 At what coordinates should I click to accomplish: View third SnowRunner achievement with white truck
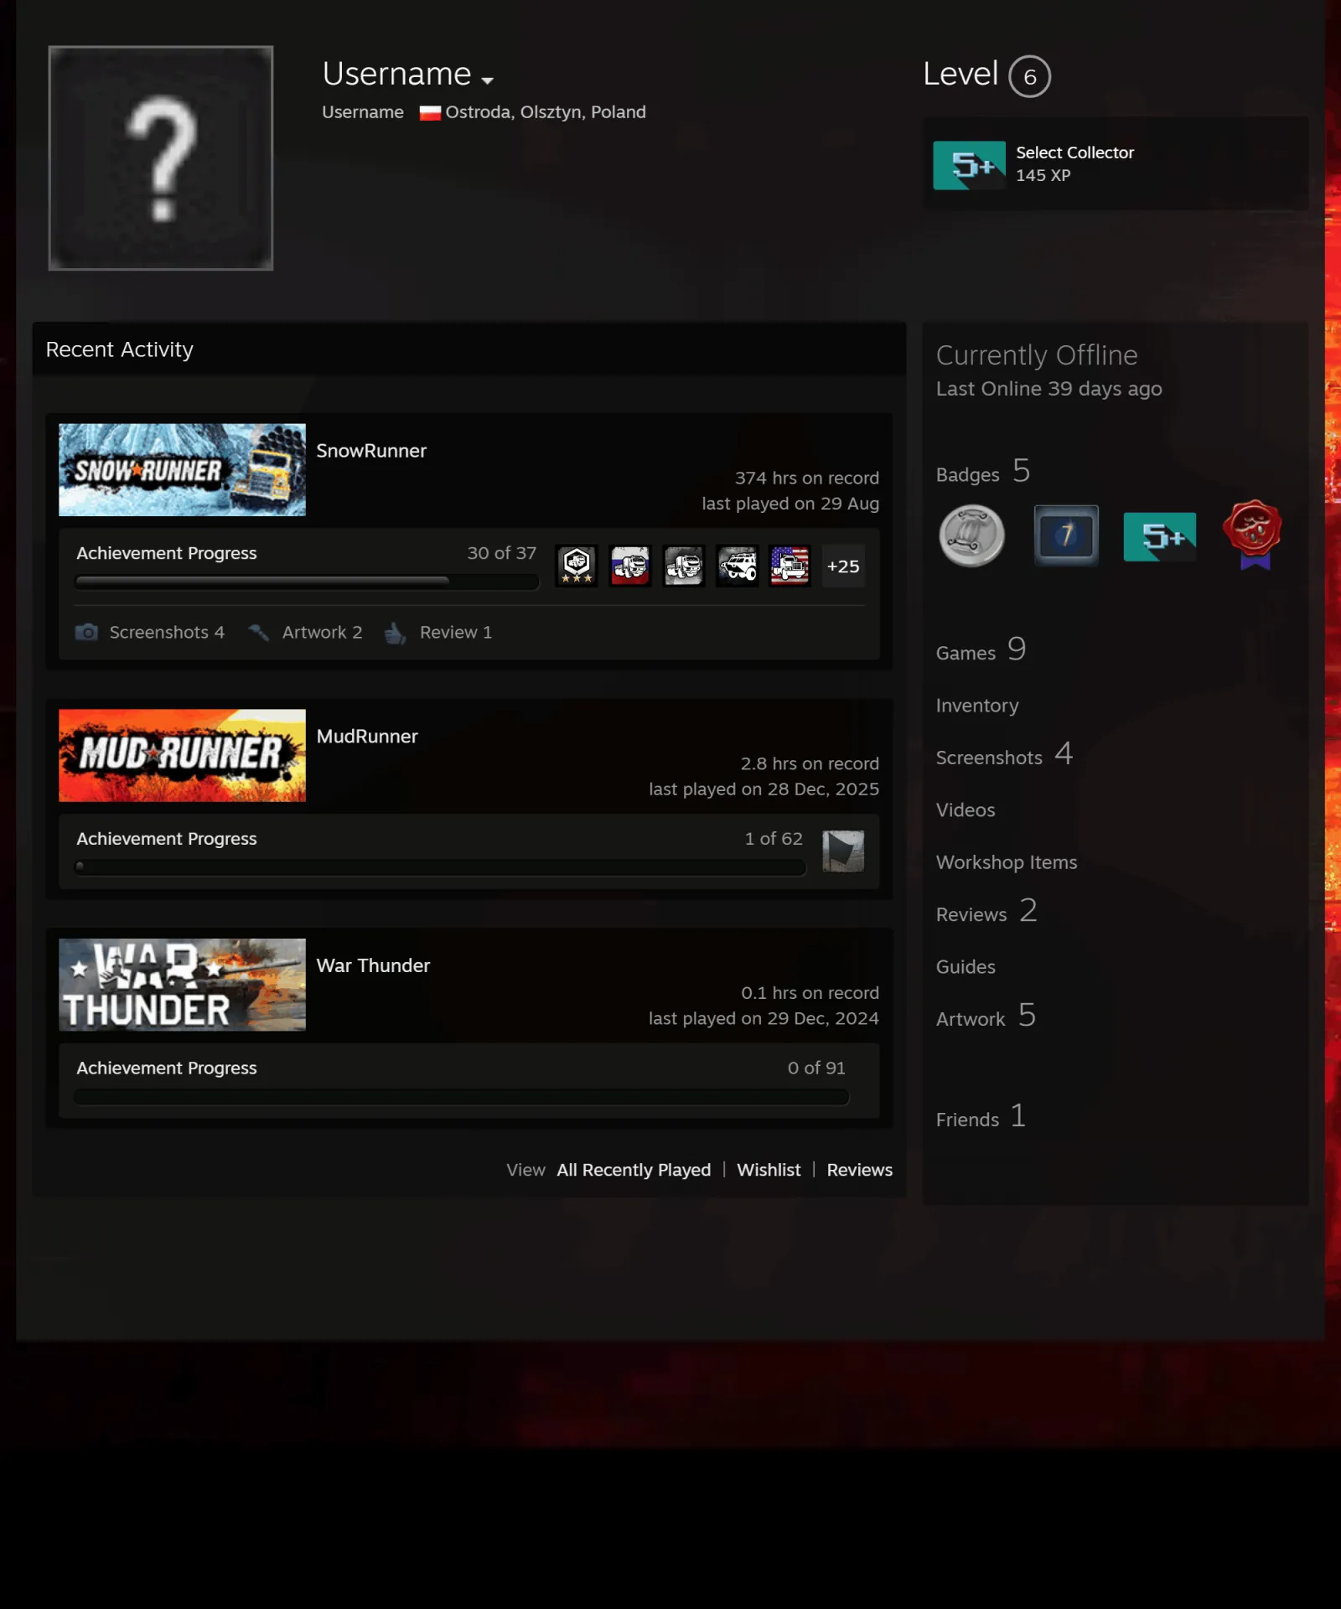click(684, 566)
